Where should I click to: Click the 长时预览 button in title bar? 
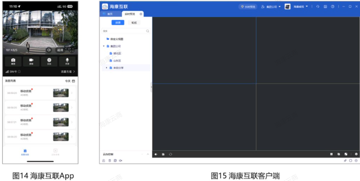tap(248, 7)
